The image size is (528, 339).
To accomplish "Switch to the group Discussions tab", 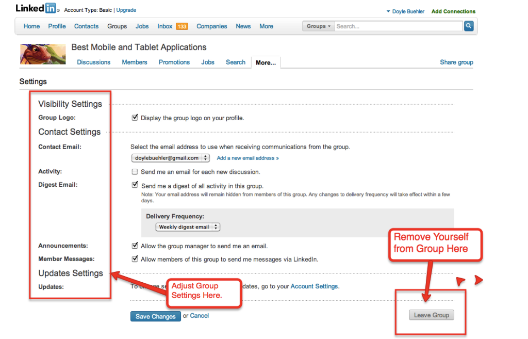I will point(94,62).
